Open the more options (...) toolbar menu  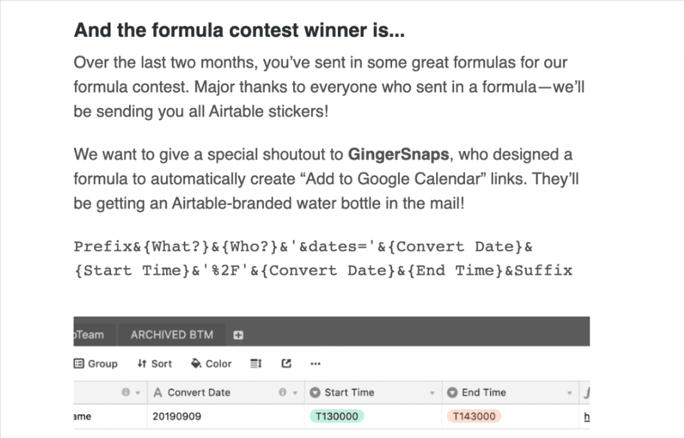(315, 363)
